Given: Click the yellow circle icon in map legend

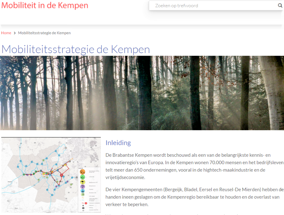Looking at the screenshot, I should click(x=82, y=182).
